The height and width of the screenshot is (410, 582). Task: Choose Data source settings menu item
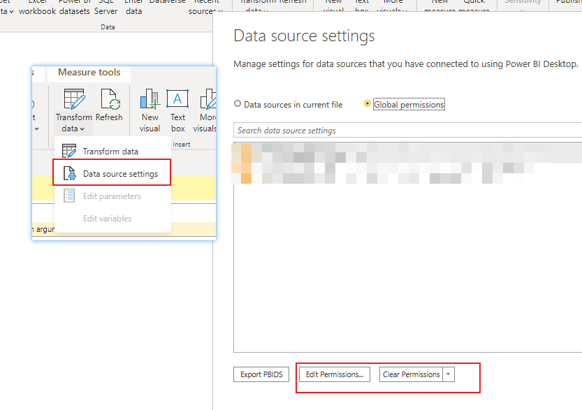[112, 173]
